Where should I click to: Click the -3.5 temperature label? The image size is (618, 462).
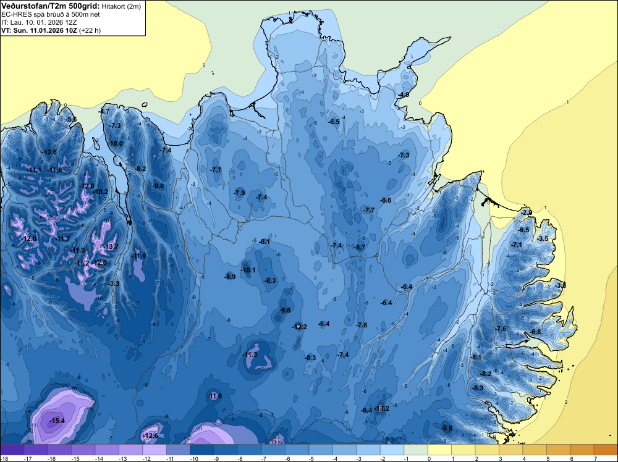click(x=543, y=238)
